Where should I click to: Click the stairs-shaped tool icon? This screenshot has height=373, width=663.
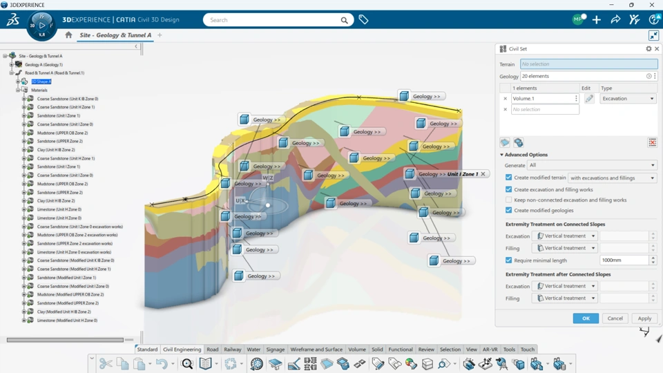click(294, 363)
